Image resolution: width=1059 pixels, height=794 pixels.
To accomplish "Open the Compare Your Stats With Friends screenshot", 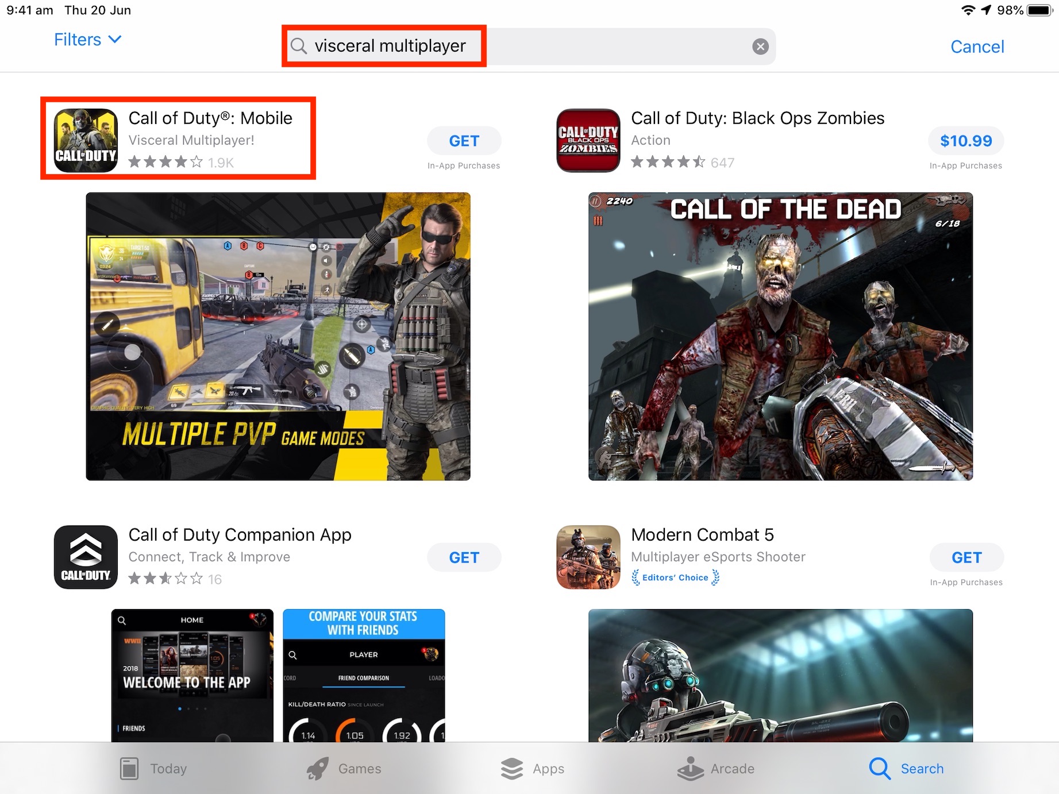I will pyautogui.click(x=364, y=675).
